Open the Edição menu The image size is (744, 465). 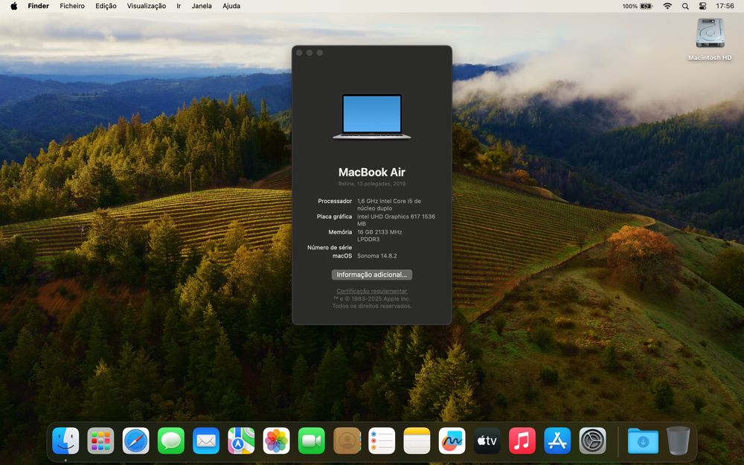[106, 6]
